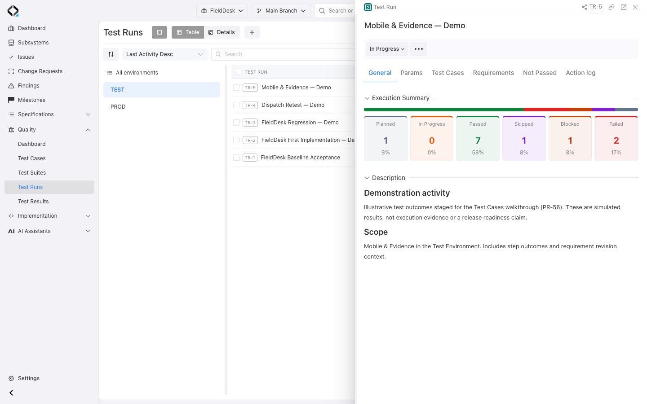Open the FieldDesk project dropdown
Image resolution: width=647 pixels, height=404 pixels.
point(222,11)
